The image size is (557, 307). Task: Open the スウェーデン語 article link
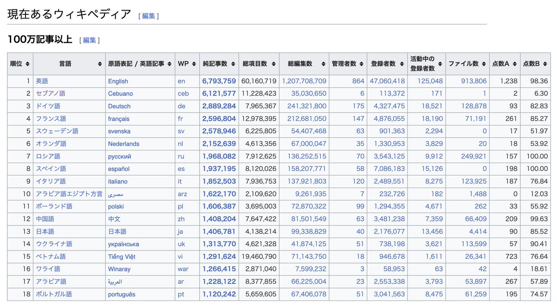[x=57, y=131]
